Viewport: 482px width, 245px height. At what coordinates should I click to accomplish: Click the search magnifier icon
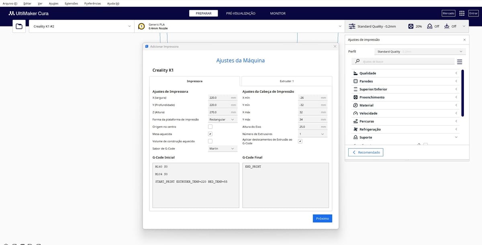tap(357, 61)
